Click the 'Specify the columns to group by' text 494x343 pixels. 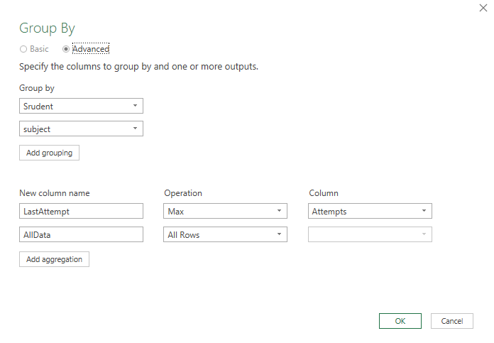[138, 67]
